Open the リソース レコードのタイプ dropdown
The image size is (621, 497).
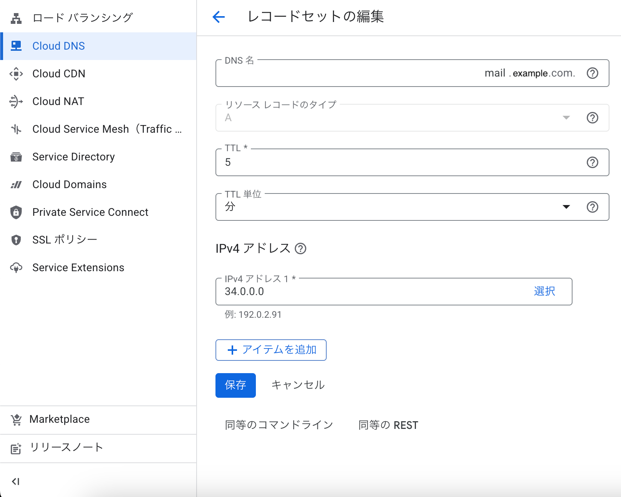[392, 118]
